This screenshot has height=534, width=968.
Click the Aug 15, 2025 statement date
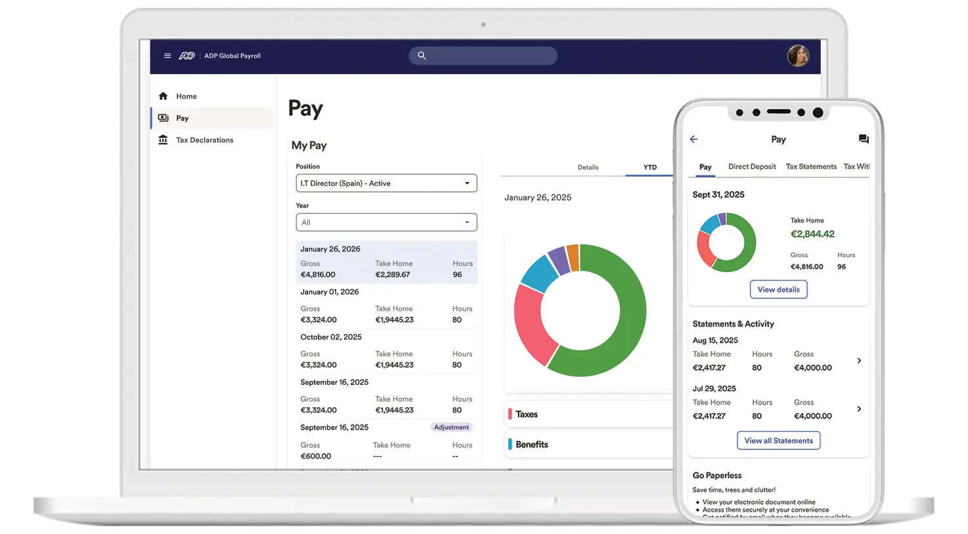(715, 340)
